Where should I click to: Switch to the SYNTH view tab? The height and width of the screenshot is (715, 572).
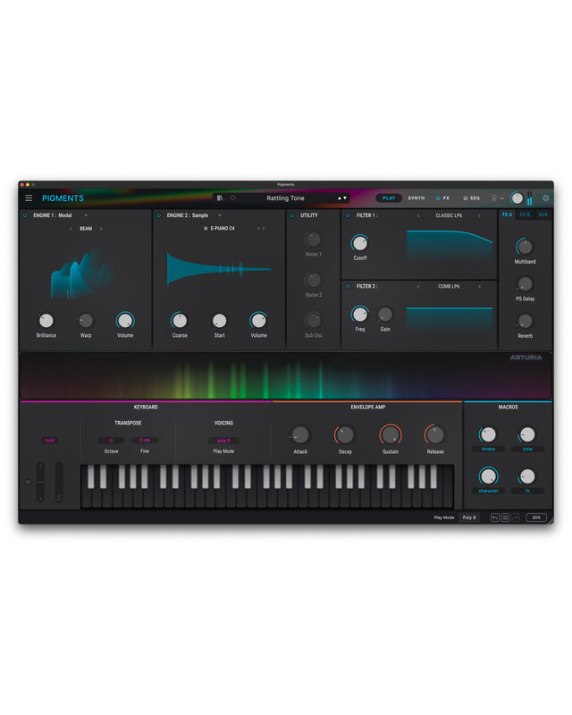[x=416, y=198]
